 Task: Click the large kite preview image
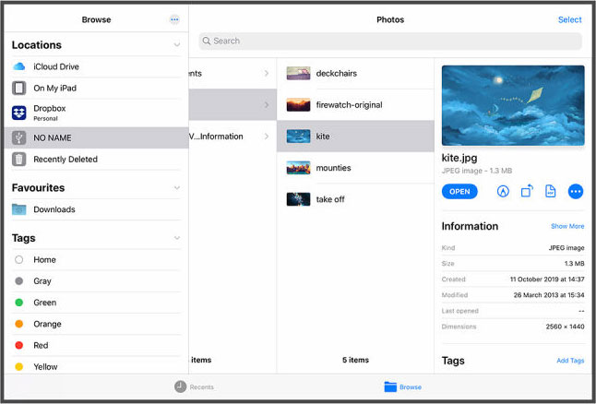click(x=513, y=105)
